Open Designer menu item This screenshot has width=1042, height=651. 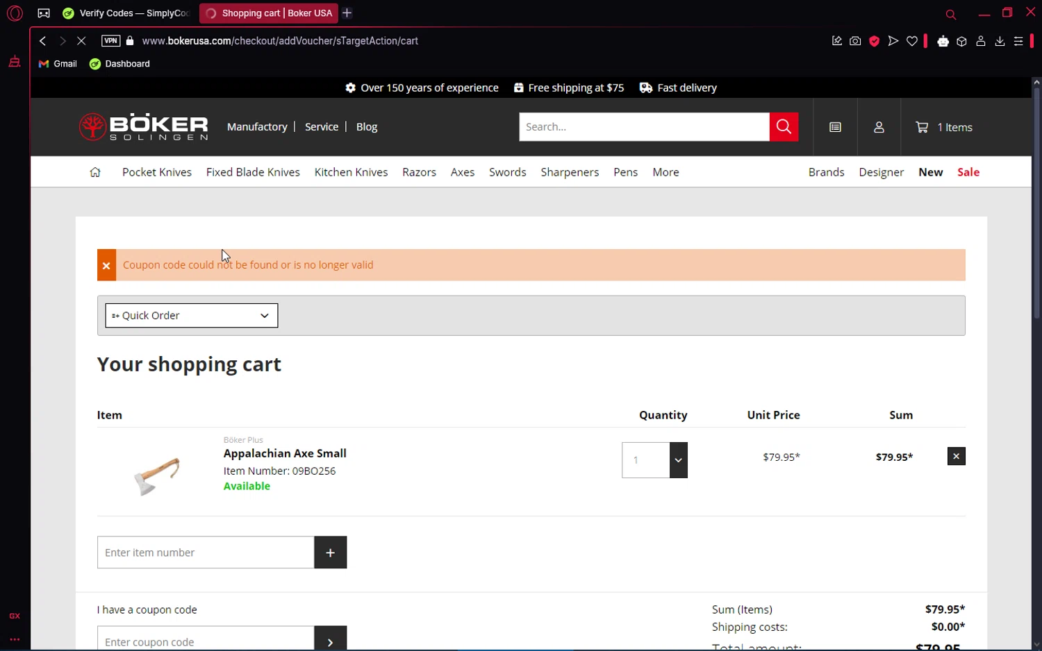(881, 172)
